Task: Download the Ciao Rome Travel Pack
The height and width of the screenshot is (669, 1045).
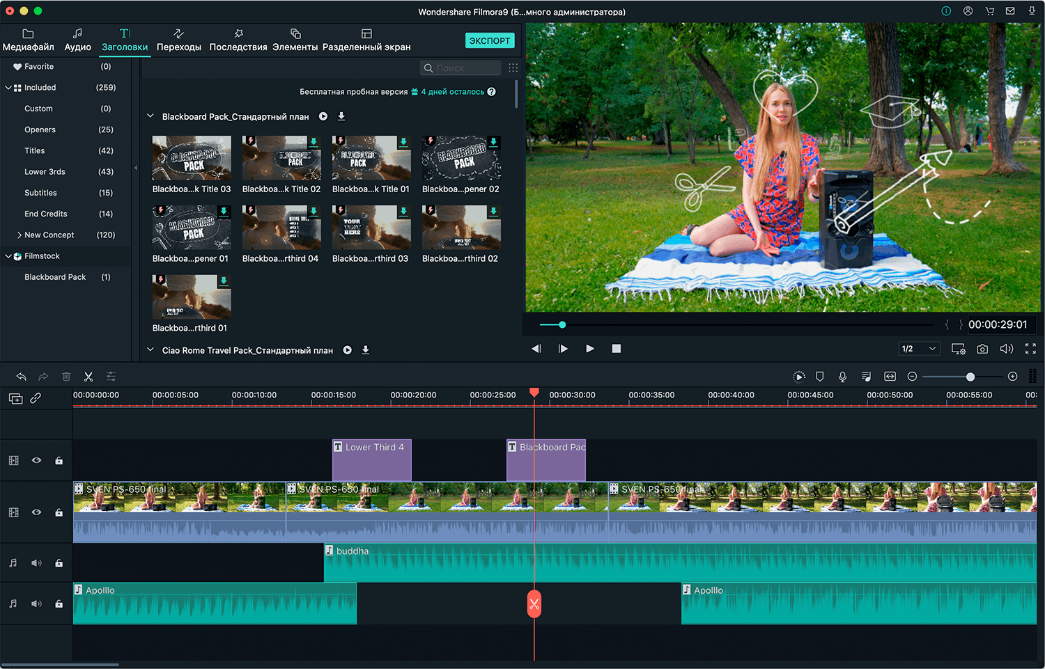Action: (x=366, y=350)
